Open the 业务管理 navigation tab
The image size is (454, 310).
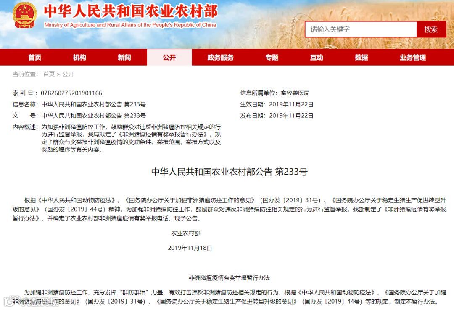[413, 57]
